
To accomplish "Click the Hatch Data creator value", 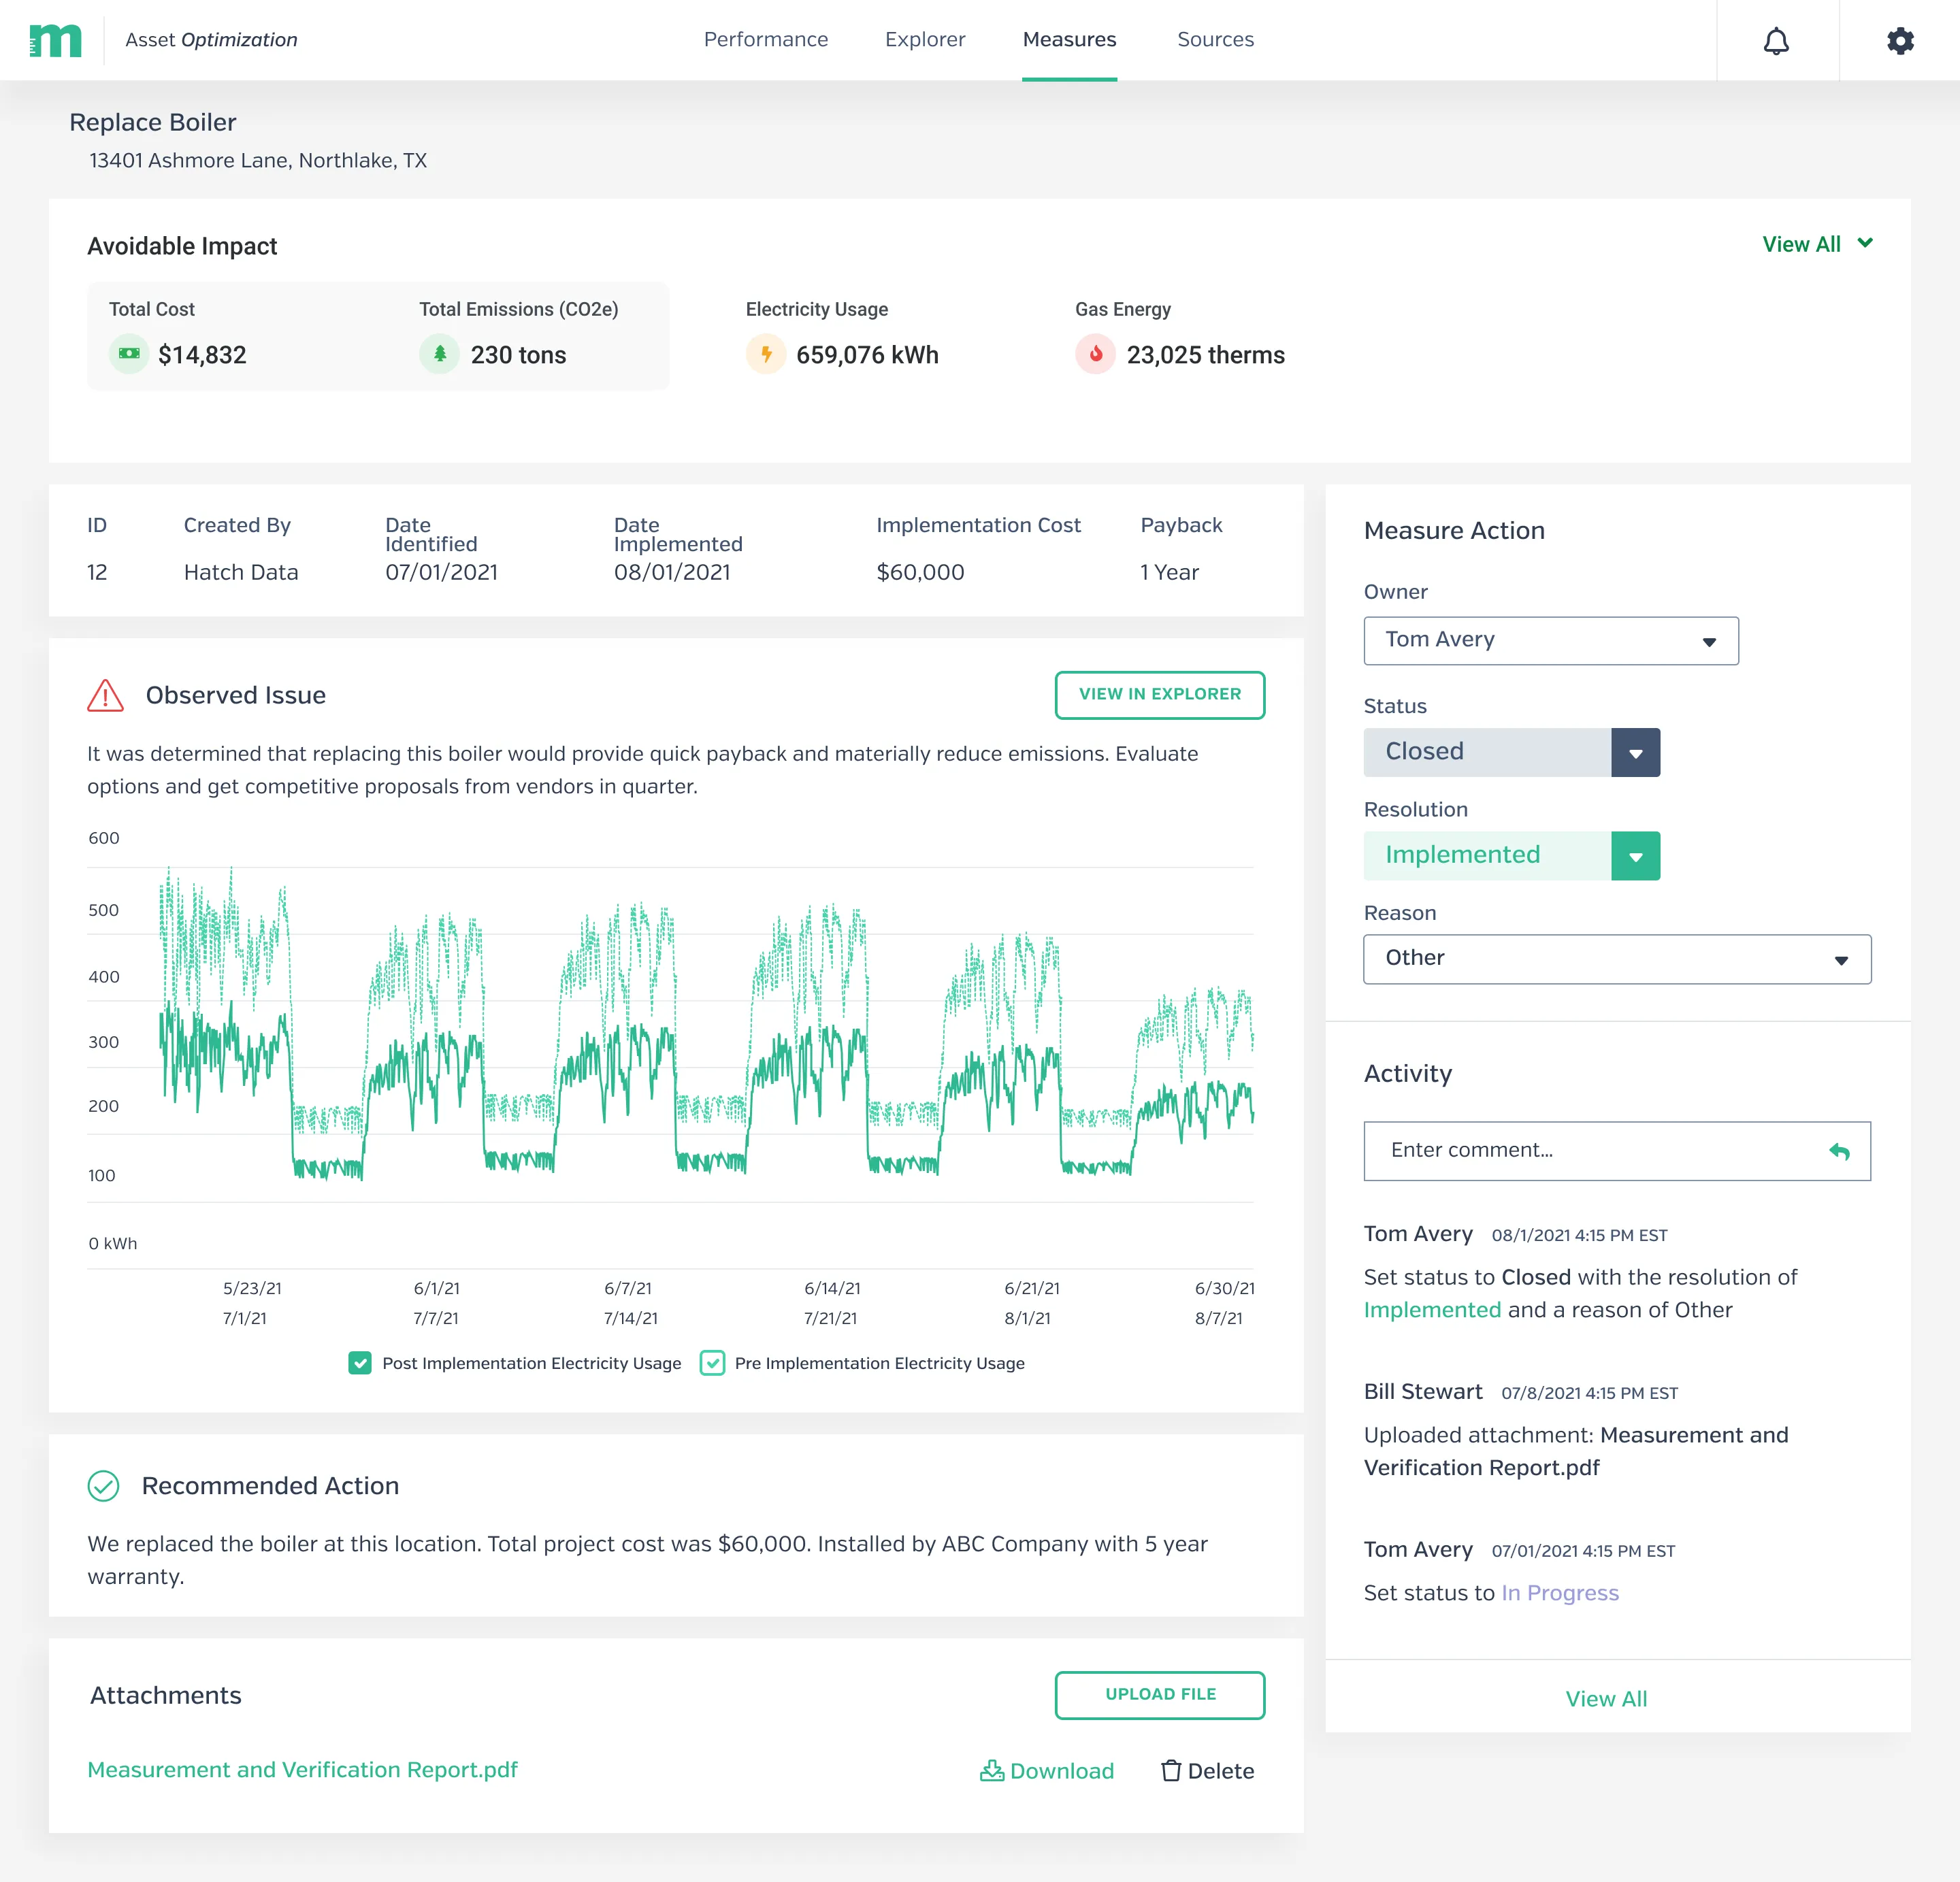I will click(241, 572).
